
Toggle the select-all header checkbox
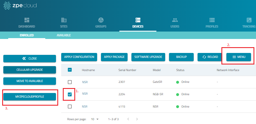coord(70,70)
